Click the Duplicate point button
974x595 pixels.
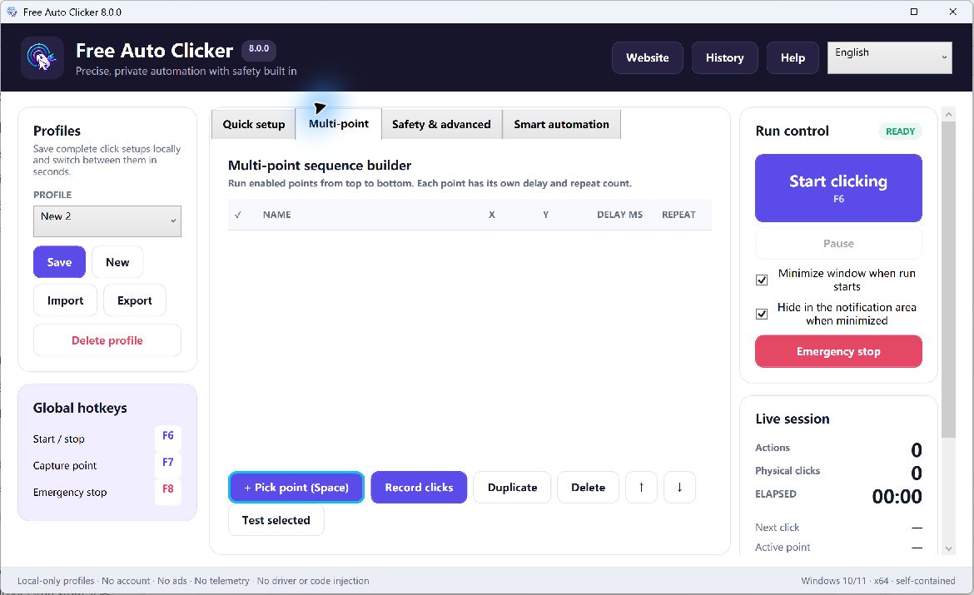point(513,488)
